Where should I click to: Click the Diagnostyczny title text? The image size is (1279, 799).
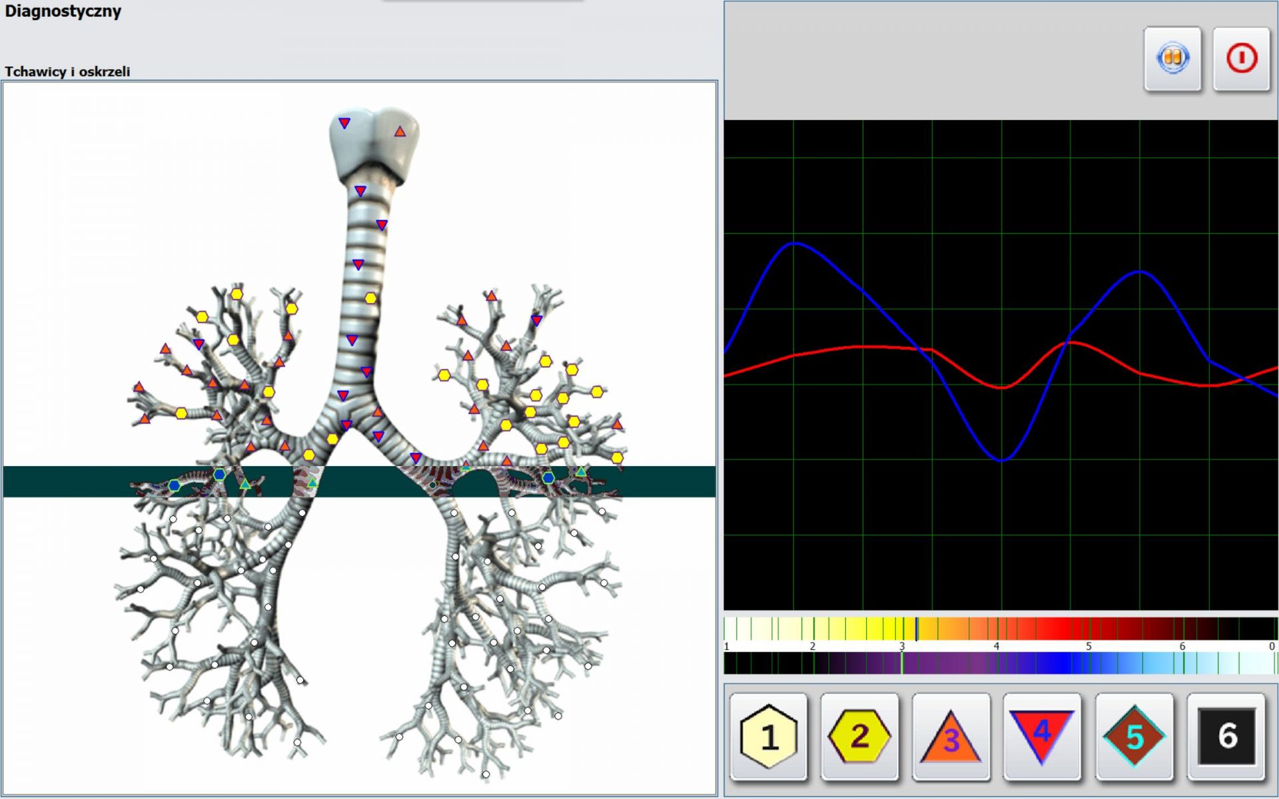63,11
